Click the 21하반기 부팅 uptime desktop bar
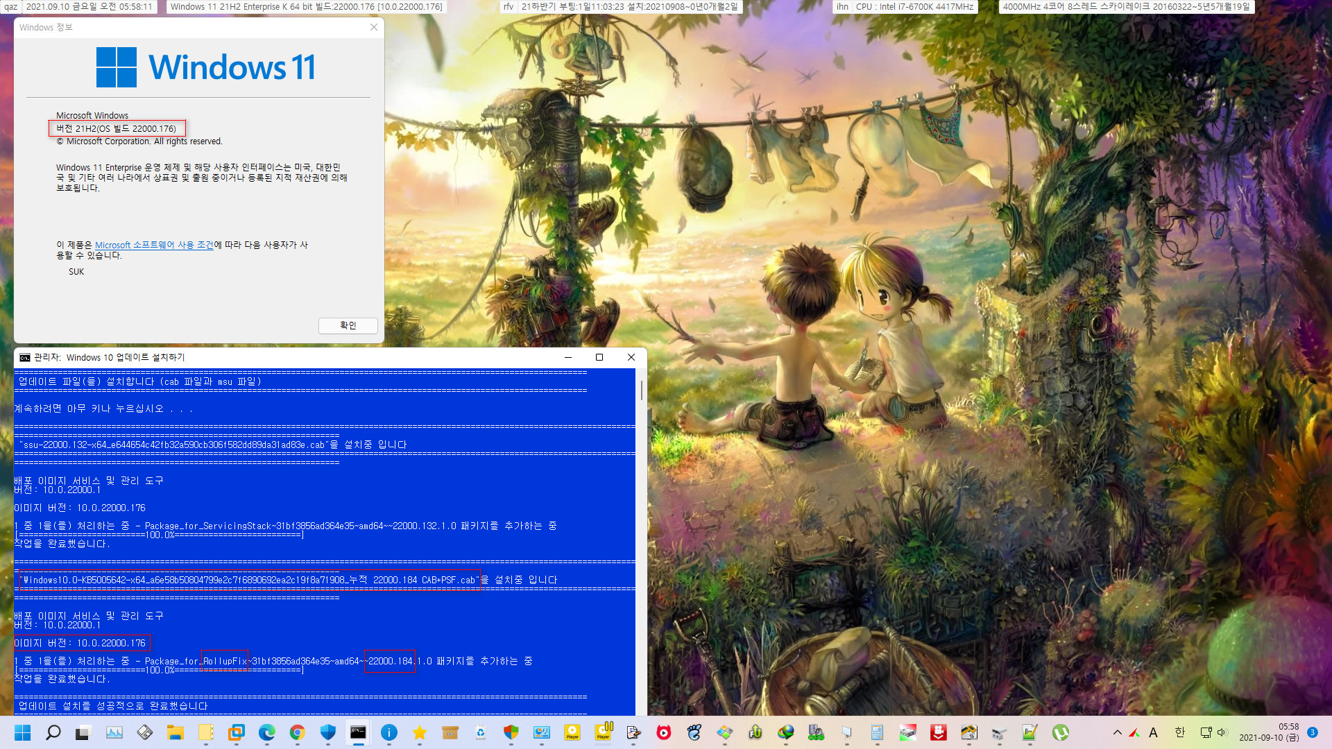This screenshot has height=749, width=1332. 629,7
